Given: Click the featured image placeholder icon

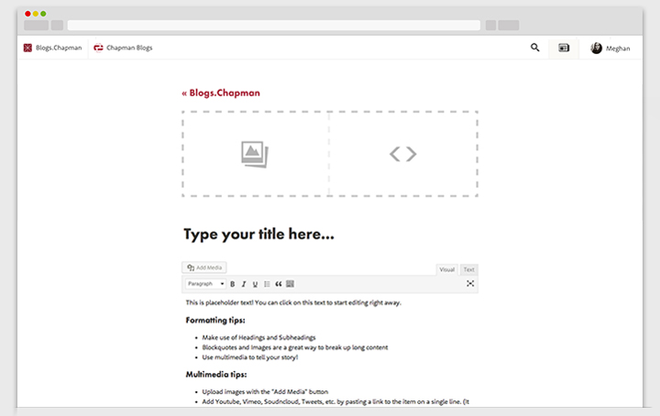Looking at the screenshot, I should point(255,154).
